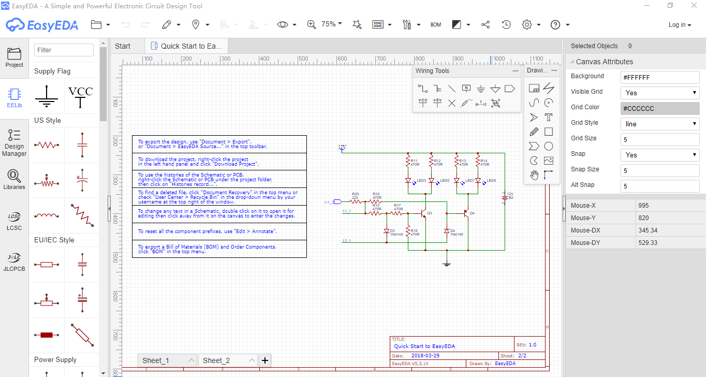The image size is (707, 377).
Task: Open the Place pin-marker menu
Action: click(x=200, y=24)
